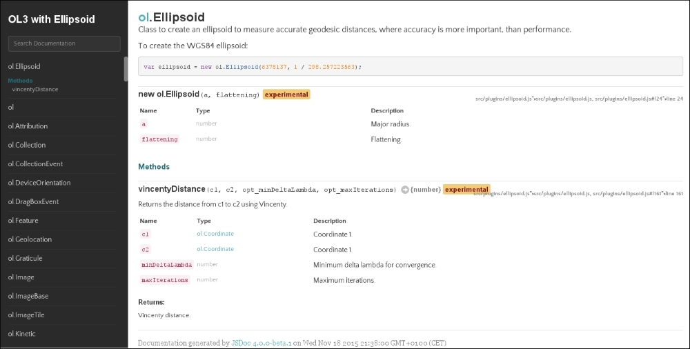Image resolution: width=690 pixels, height=349 pixels.
Task: Open ol.Collection in the sidebar
Action: pyautogui.click(x=27, y=146)
